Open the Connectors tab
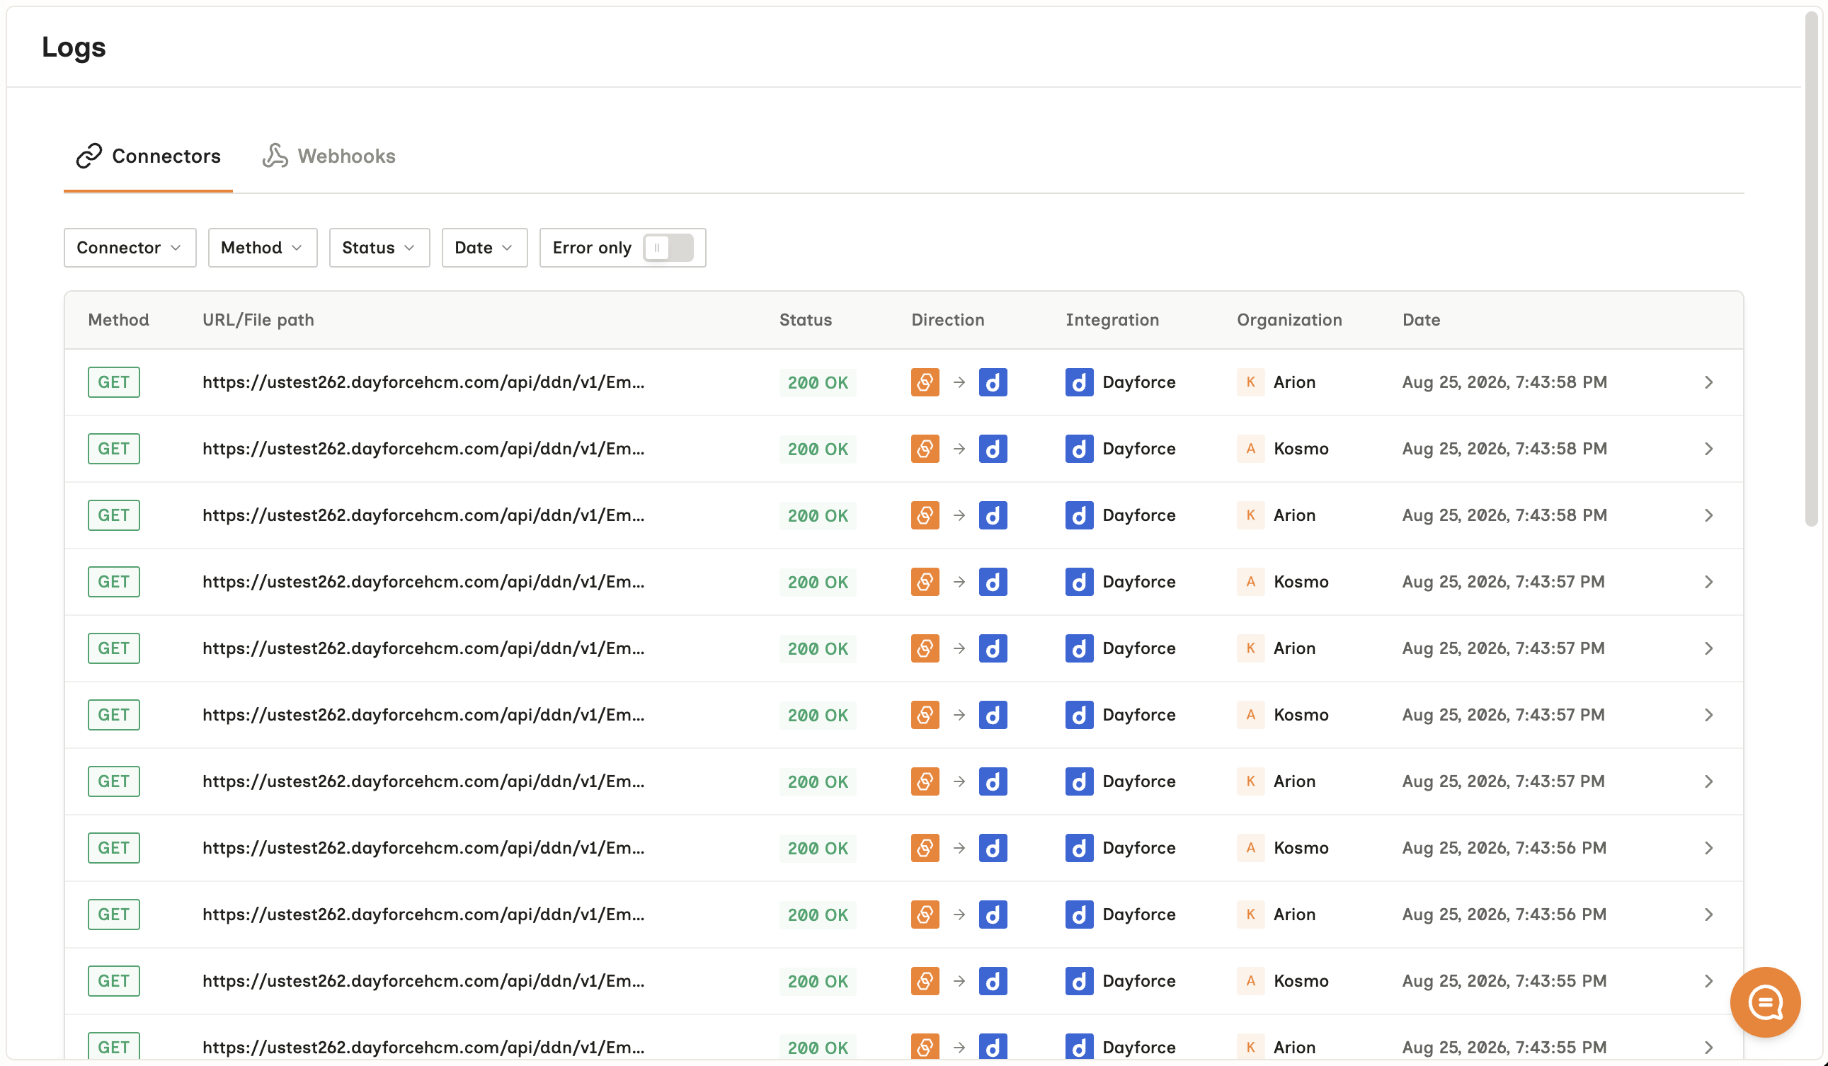 click(148, 156)
